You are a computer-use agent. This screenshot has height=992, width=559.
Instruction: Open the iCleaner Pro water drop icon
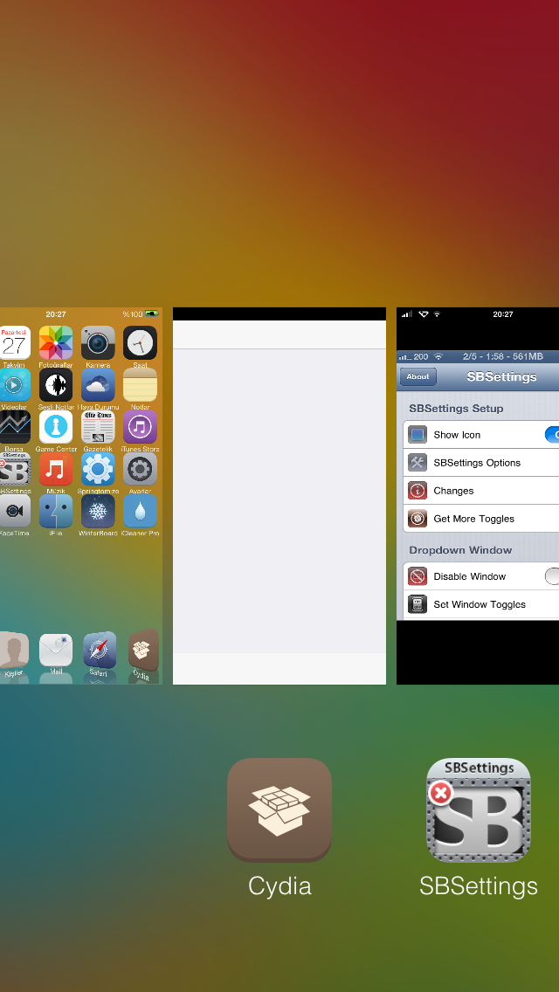pyautogui.click(x=140, y=511)
